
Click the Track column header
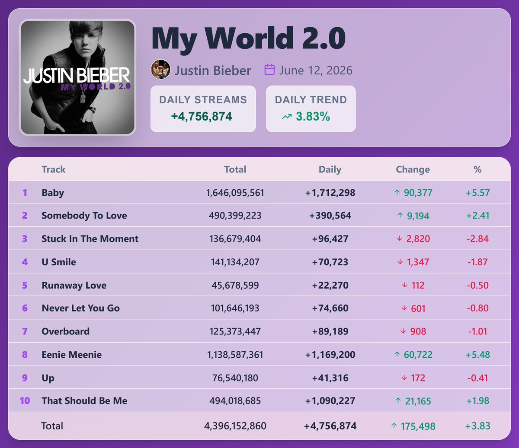(54, 169)
